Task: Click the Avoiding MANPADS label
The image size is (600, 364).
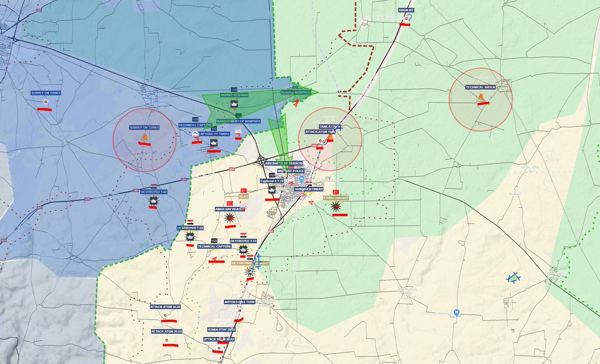Action: (x=296, y=92)
